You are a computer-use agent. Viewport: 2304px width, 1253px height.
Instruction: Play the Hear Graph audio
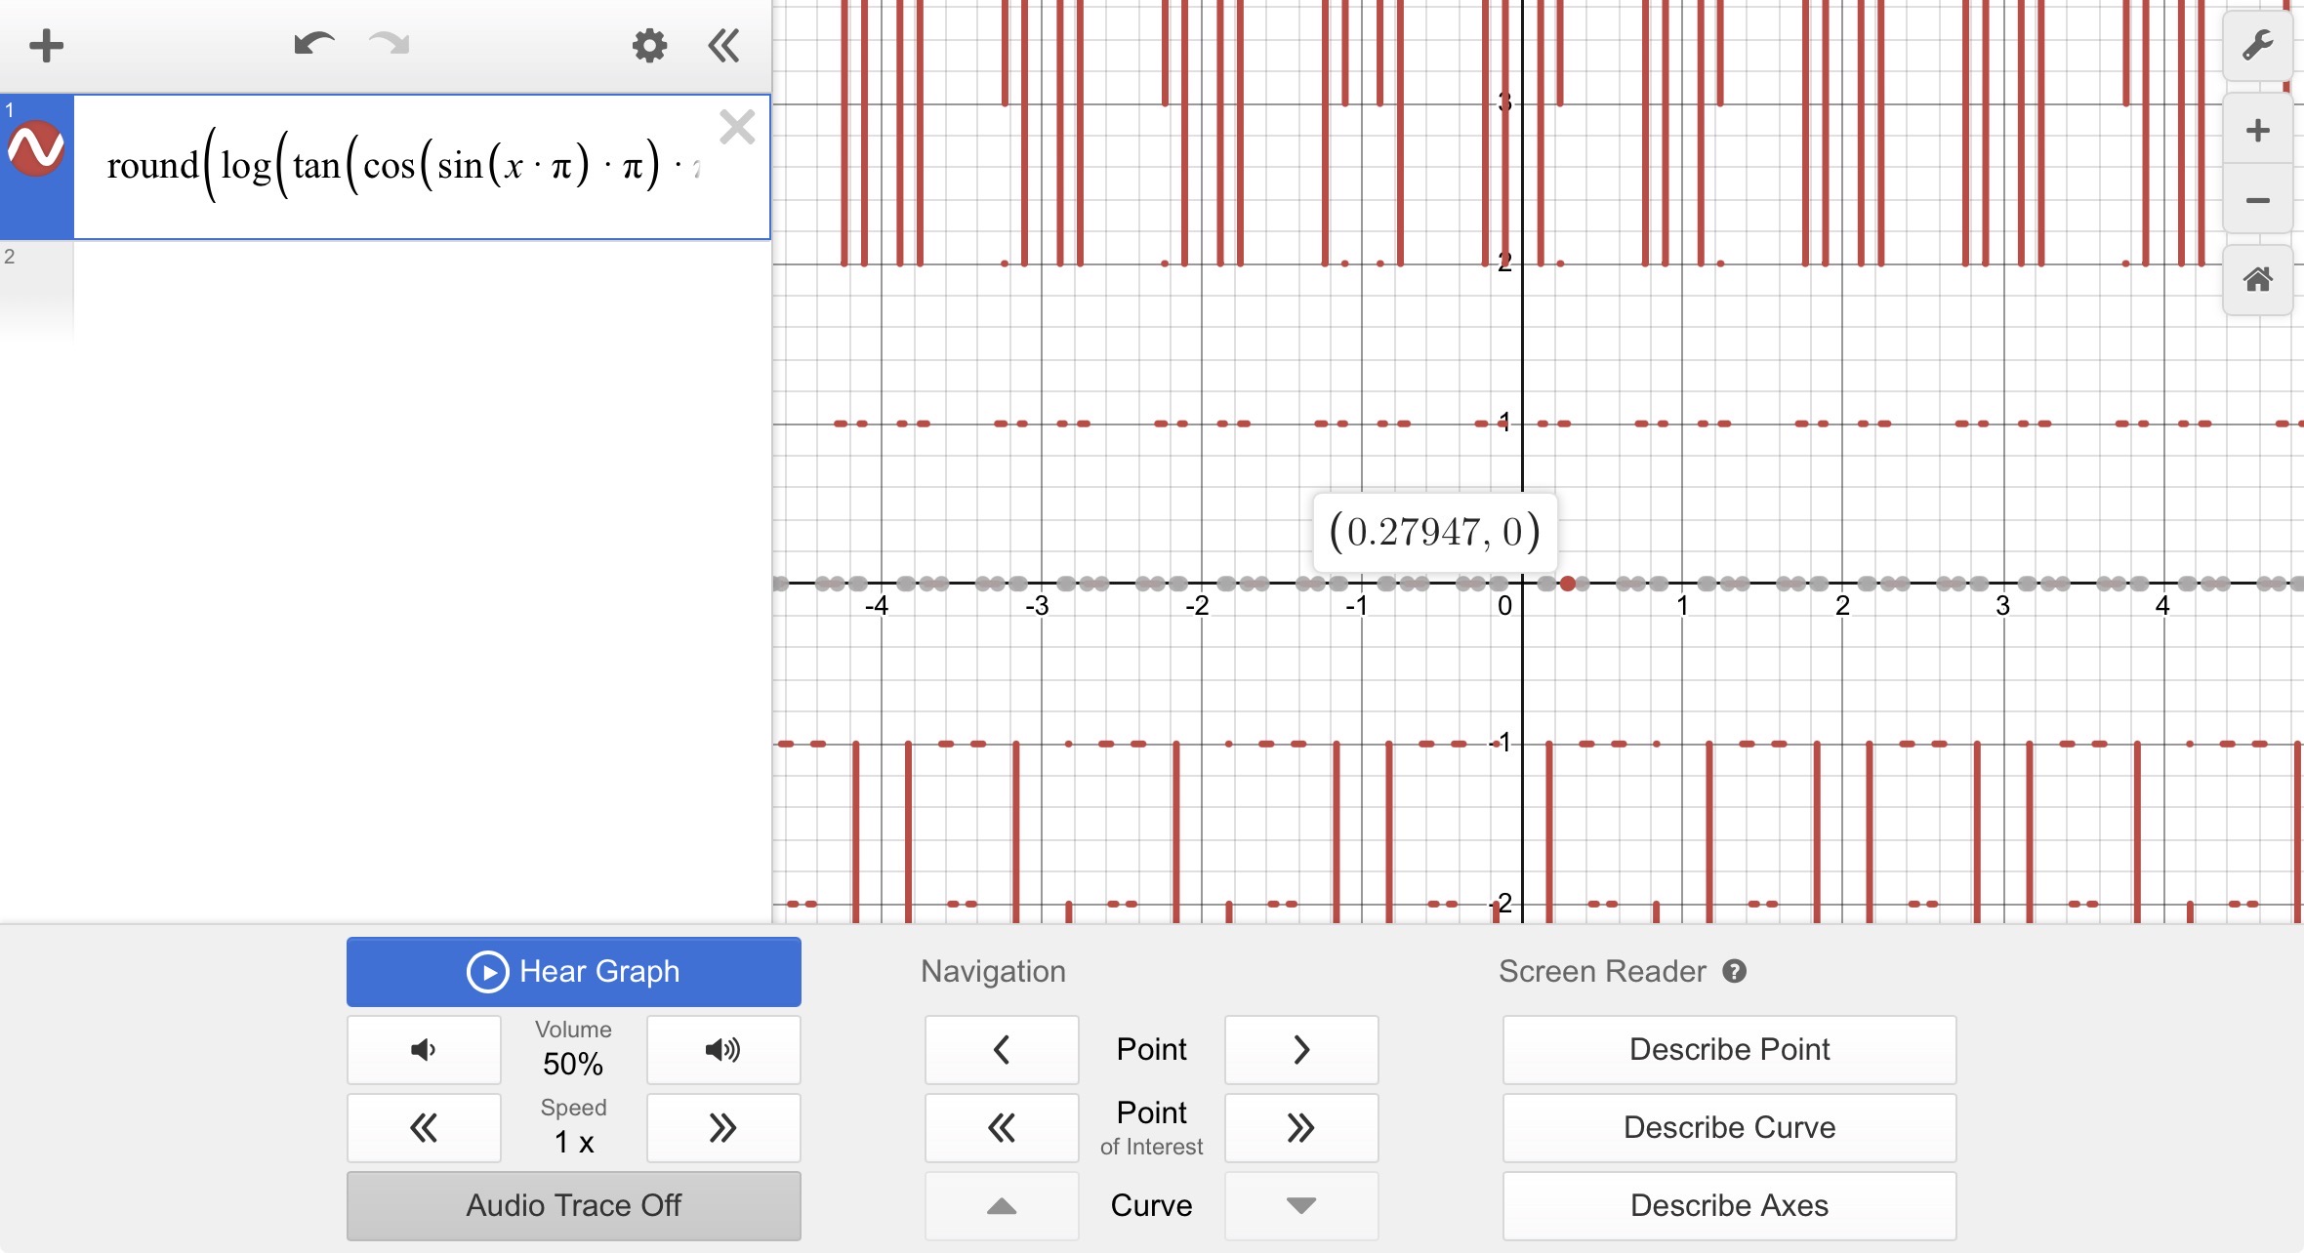[x=574, y=972]
